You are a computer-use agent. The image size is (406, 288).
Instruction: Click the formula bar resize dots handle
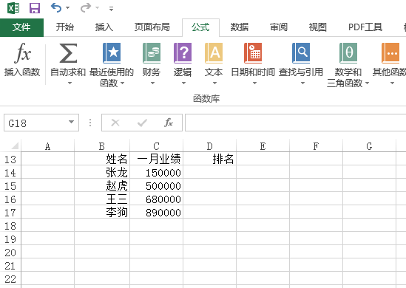tap(90, 123)
